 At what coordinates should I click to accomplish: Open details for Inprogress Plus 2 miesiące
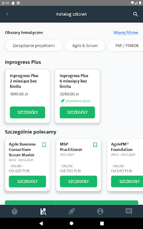[x=27, y=112]
